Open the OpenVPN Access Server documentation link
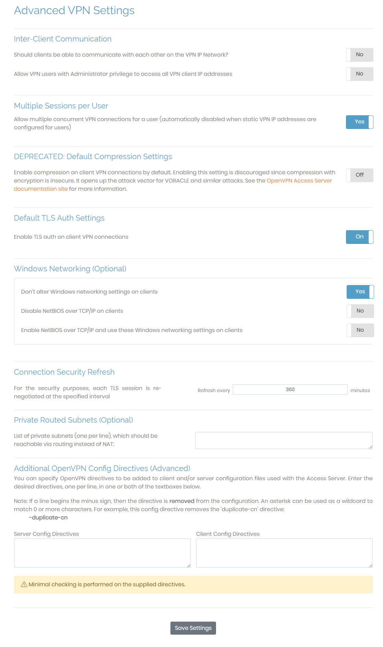This screenshot has height=647, width=383. pos(299,181)
